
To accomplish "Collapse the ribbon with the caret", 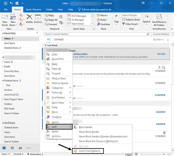I will 172,29.
